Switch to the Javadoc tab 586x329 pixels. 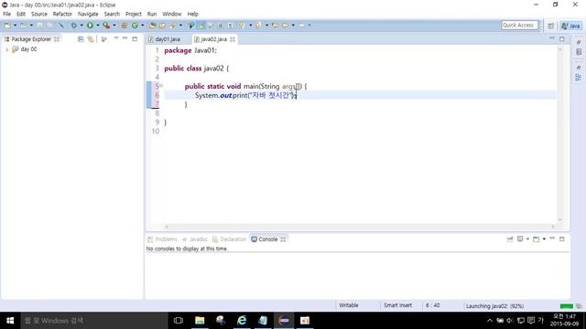[194, 239]
